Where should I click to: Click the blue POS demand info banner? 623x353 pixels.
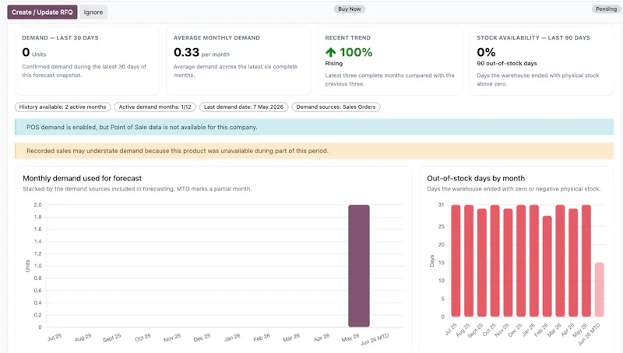314,128
